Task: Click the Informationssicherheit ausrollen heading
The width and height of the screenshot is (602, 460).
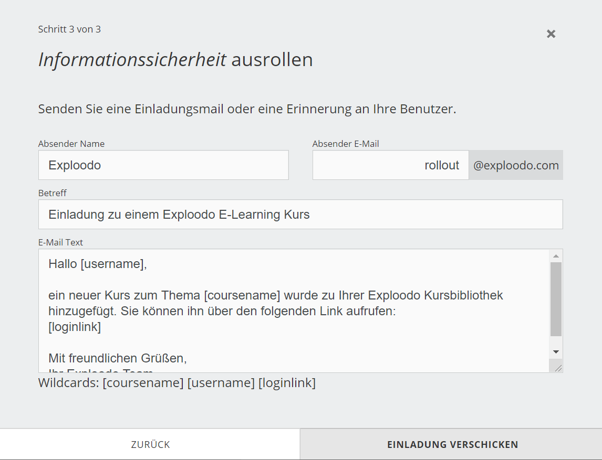Action: (175, 60)
